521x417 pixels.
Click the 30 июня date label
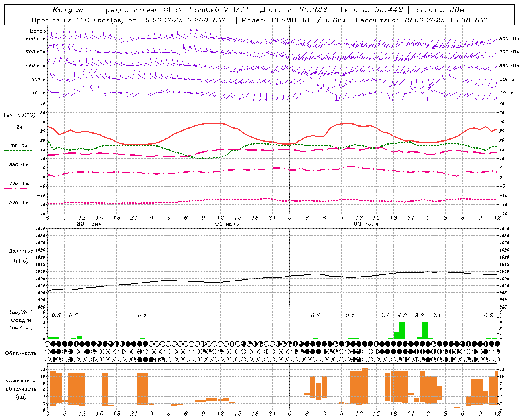tap(89, 224)
